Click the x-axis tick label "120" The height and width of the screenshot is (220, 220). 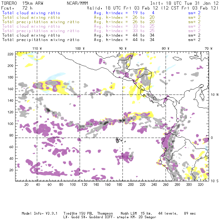pos(84,185)
